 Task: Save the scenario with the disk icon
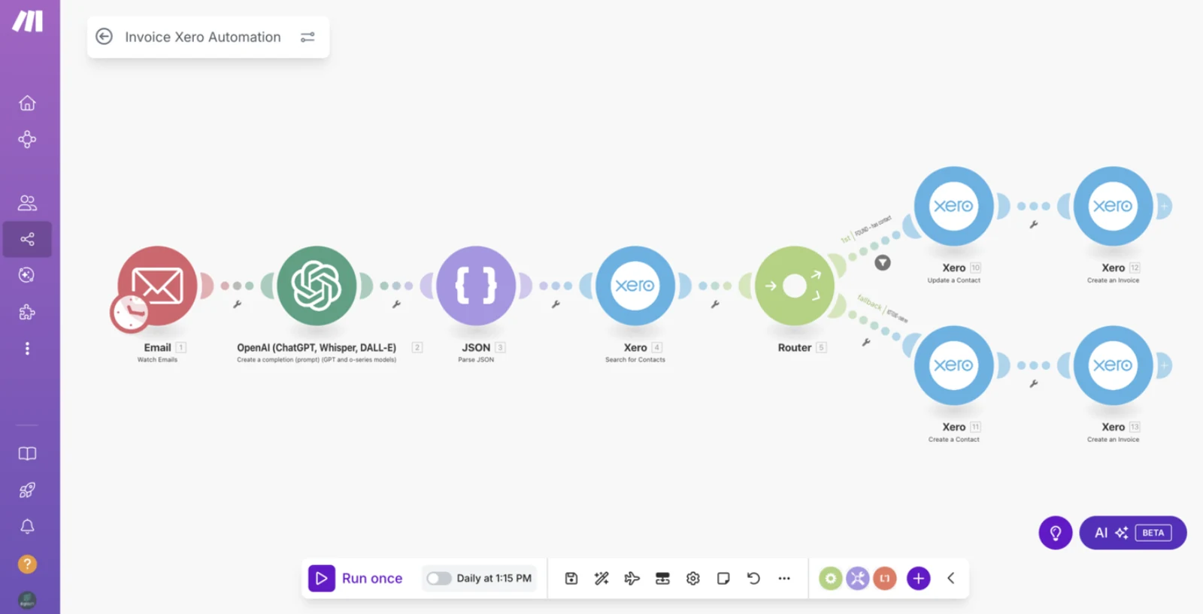(571, 578)
